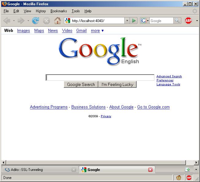The height and width of the screenshot is (182, 200).
Task: Reload the current page
Action: (36, 21)
